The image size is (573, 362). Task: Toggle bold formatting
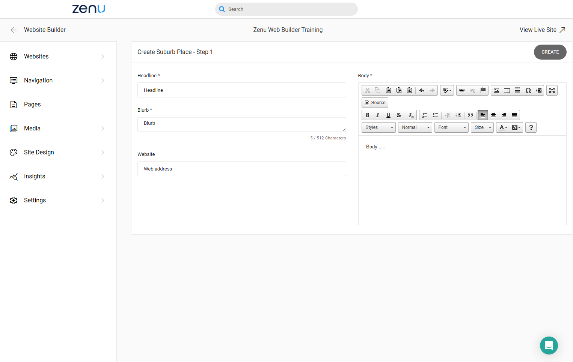click(x=367, y=115)
